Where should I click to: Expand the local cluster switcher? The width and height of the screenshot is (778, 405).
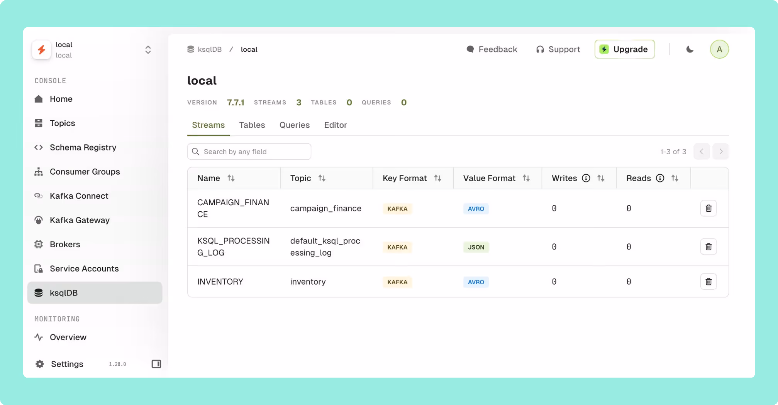click(x=148, y=50)
